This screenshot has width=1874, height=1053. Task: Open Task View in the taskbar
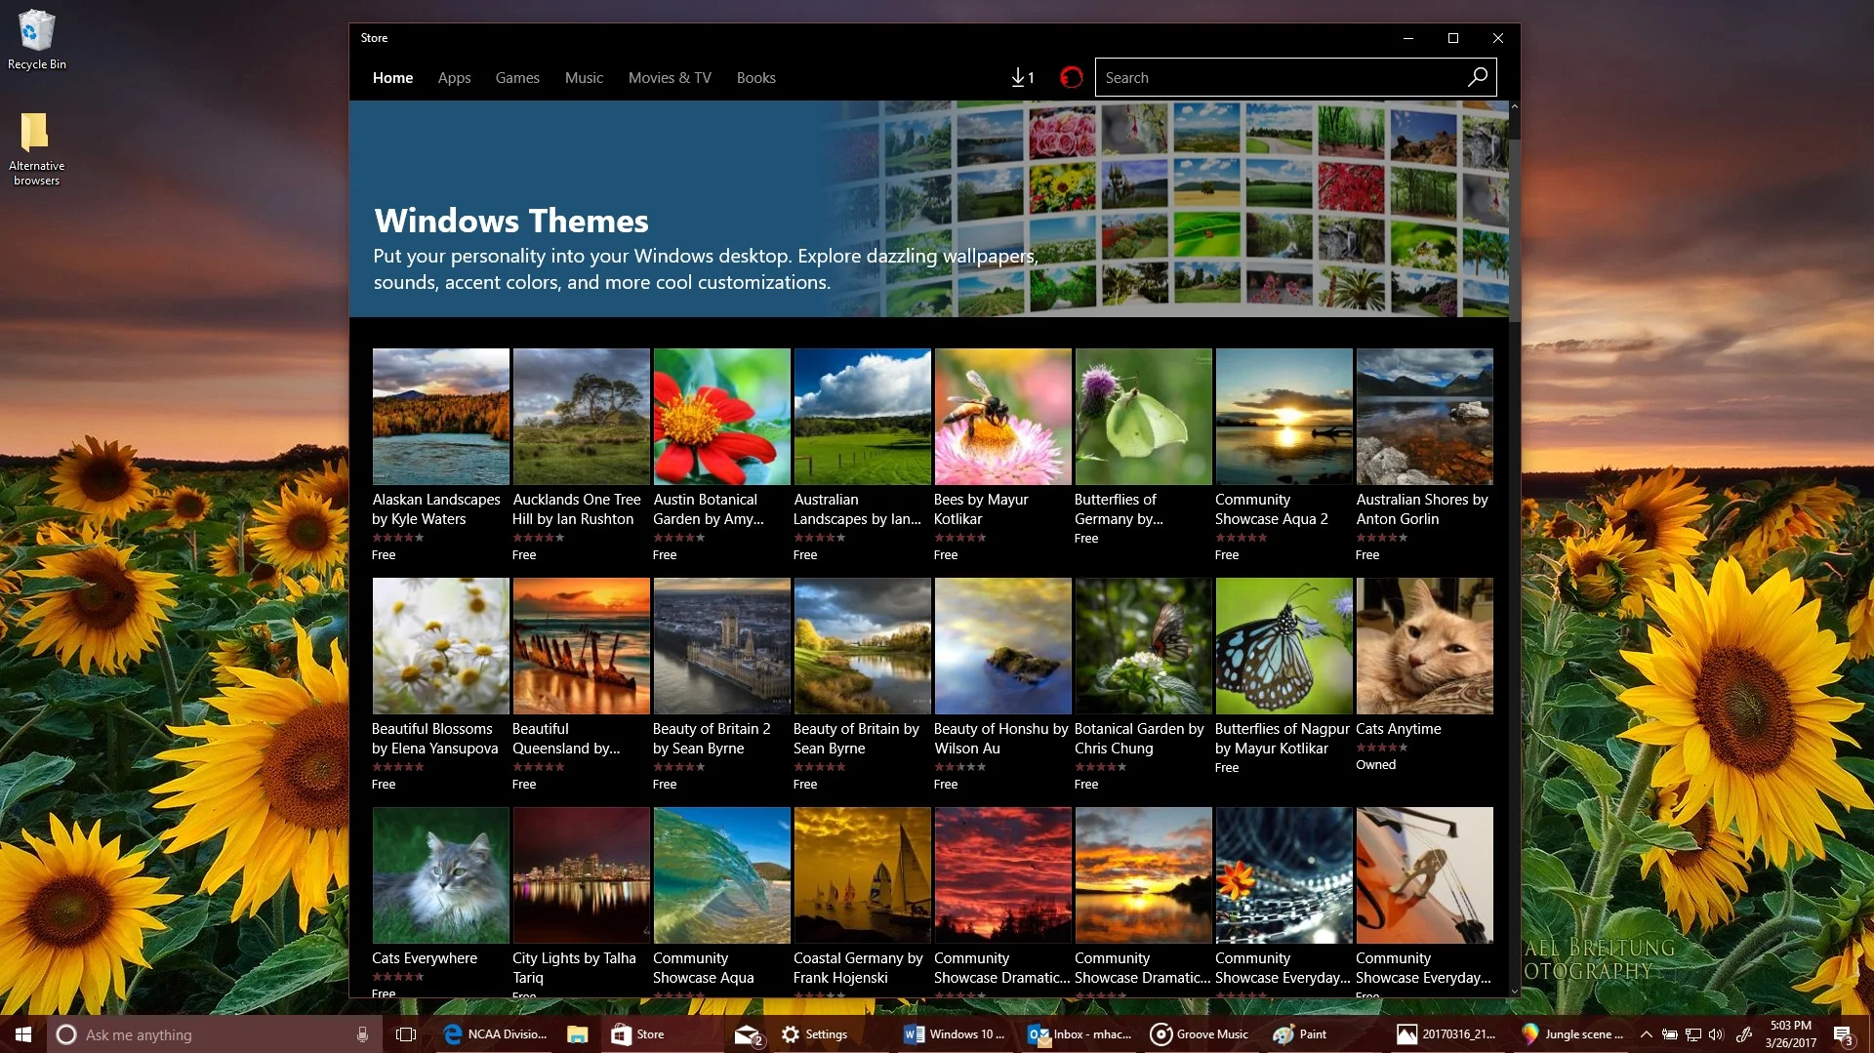[406, 1034]
